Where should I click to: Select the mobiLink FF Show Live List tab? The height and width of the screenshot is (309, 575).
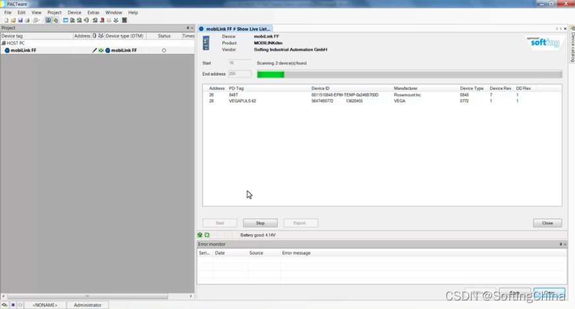coord(234,29)
